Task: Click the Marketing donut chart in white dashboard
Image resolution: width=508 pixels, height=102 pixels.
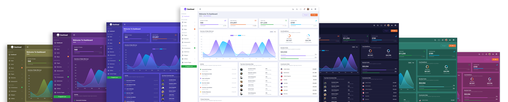Action: (x=289, y=36)
